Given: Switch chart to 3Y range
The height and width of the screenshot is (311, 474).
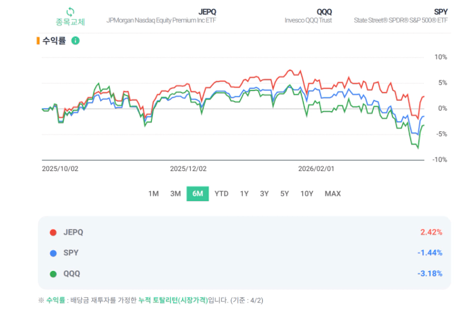Looking at the screenshot, I should coord(264,193).
